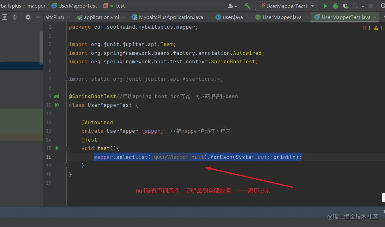Image resolution: width=385 pixels, height=227 pixels.
Task: Fold the static import at line 7
Action: point(67,79)
